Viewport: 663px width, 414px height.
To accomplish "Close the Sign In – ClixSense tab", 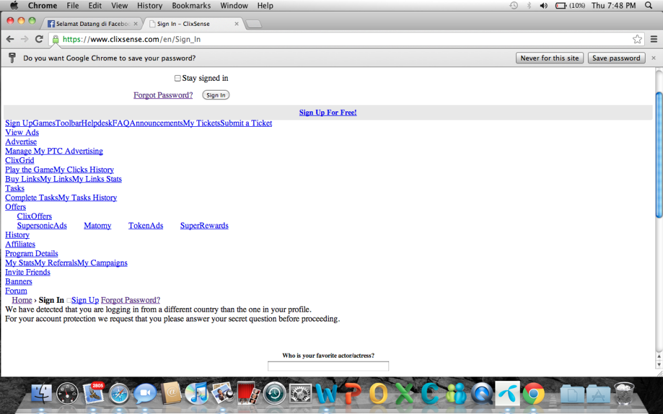I will pos(236,24).
